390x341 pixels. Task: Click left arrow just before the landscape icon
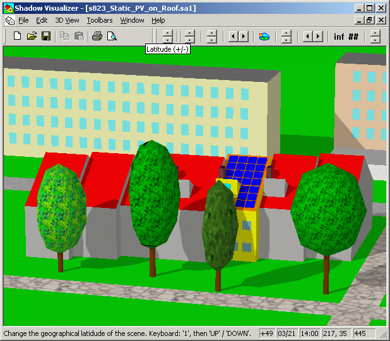pyautogui.click(x=233, y=37)
